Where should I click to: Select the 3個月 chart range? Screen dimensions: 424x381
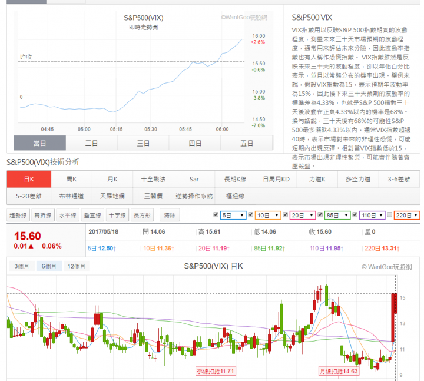coord(23,266)
